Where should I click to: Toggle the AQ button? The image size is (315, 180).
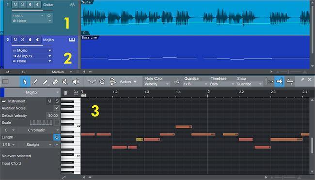point(176,82)
